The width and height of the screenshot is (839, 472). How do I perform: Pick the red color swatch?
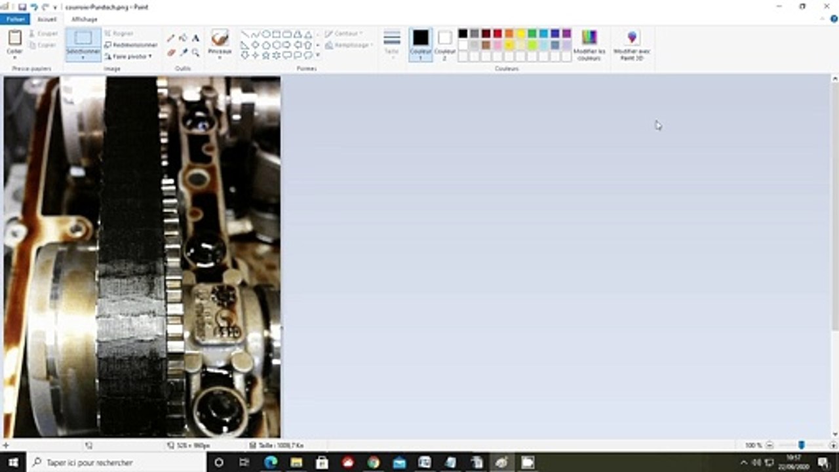498,33
